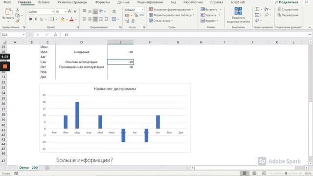
Task: Click the Increase Decimal icon
Action: pyautogui.click(x=127, y=21)
